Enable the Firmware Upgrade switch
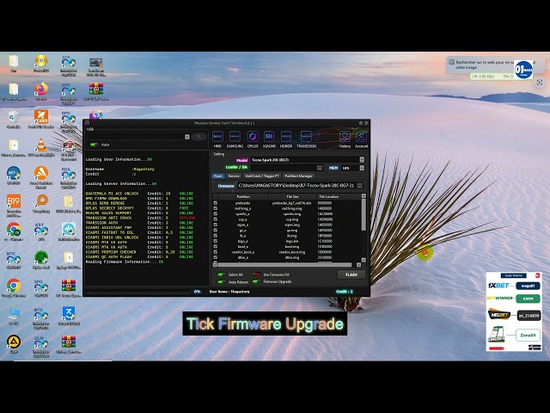 256,281
